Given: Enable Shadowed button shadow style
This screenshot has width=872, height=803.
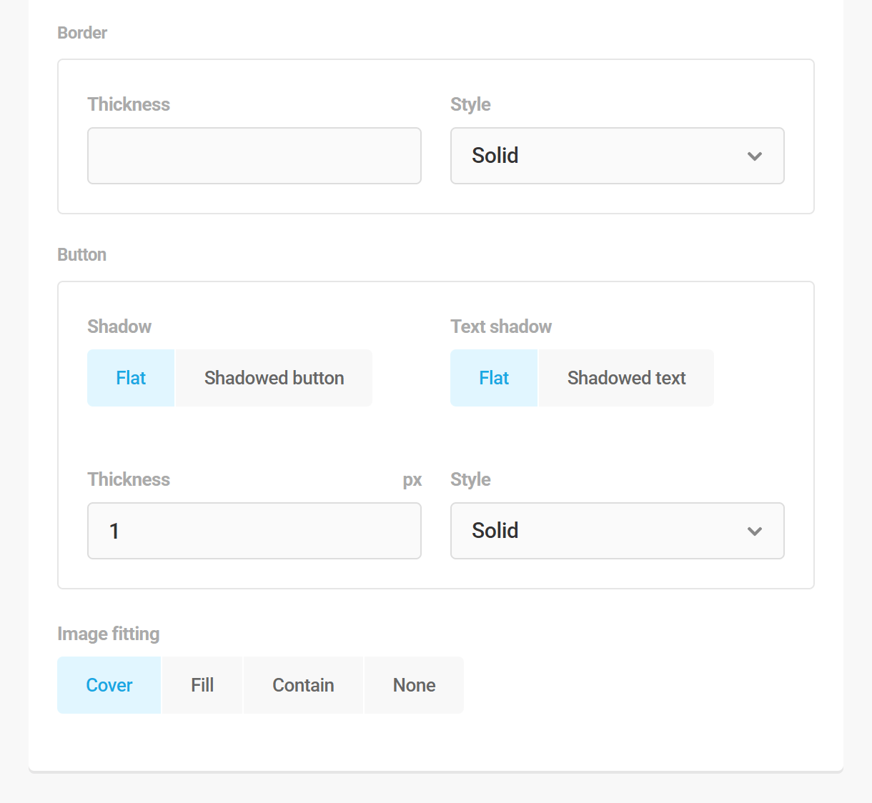Looking at the screenshot, I should (274, 378).
